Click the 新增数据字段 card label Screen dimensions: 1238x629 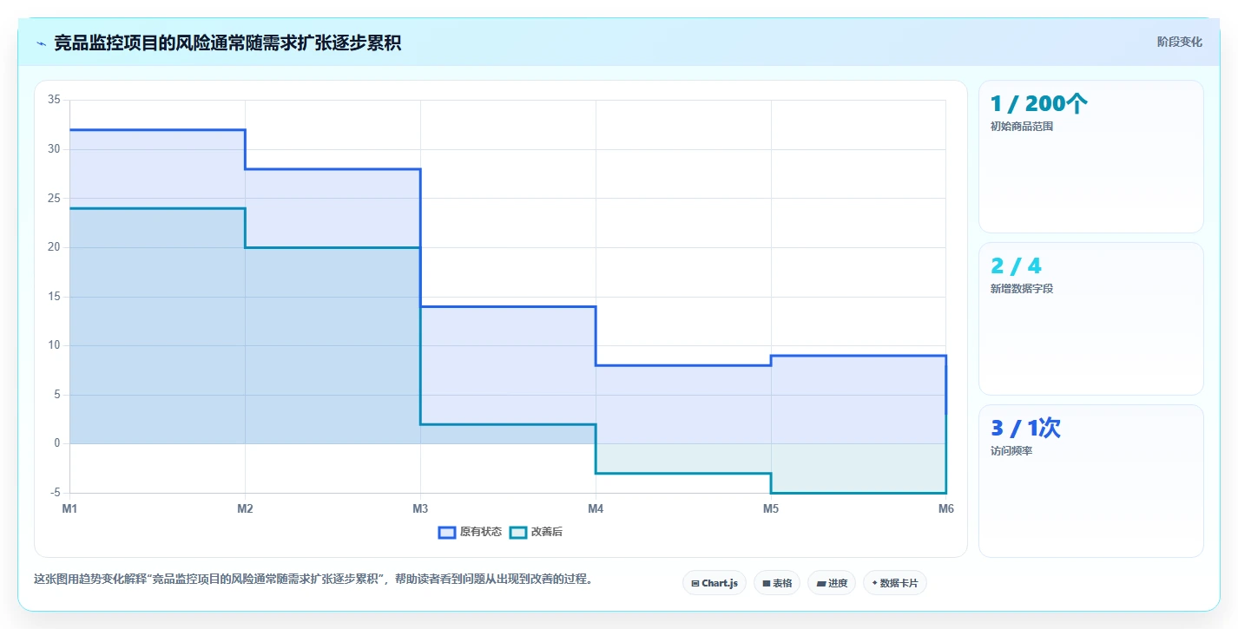tap(1022, 289)
